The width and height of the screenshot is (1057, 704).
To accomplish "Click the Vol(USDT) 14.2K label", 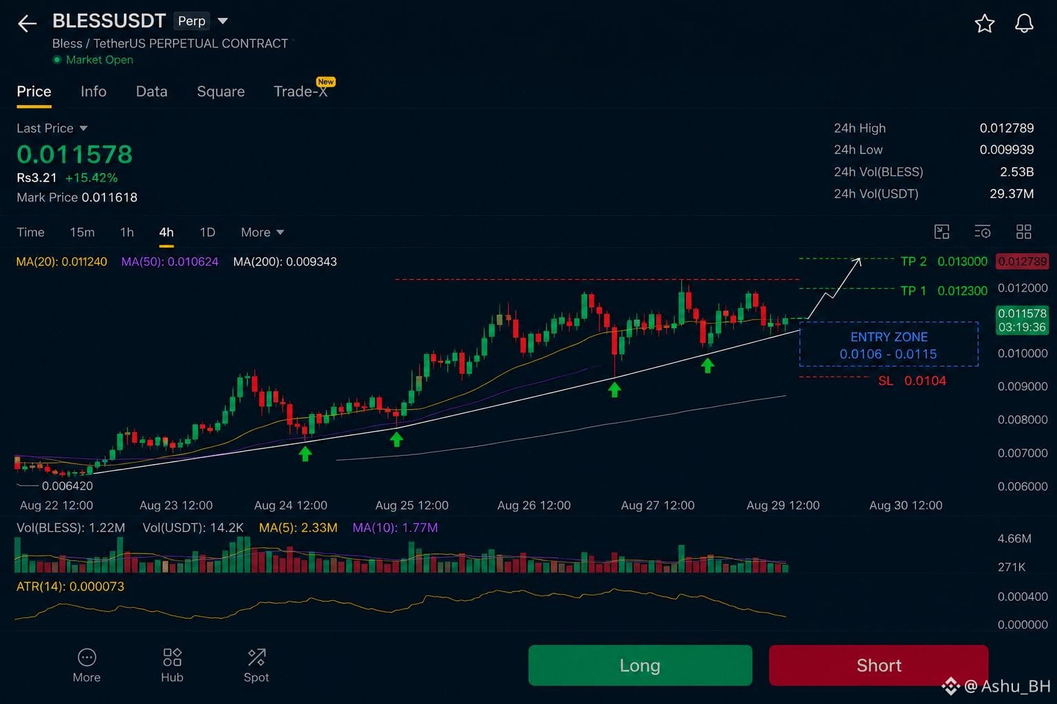I will pos(193,527).
